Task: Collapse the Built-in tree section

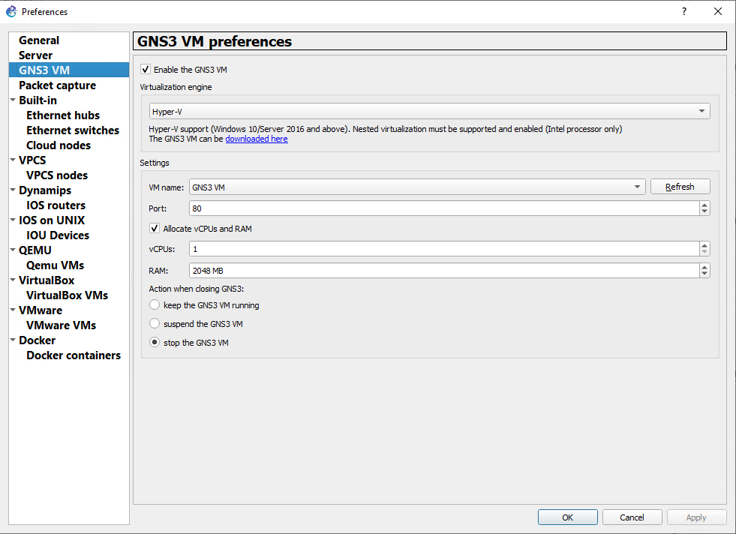Action: (14, 100)
